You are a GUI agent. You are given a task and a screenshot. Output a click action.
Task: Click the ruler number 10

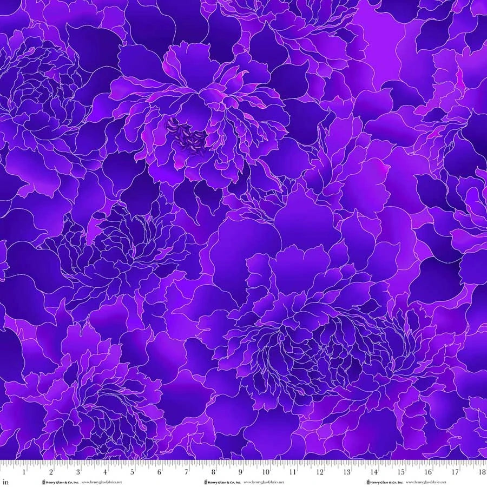(266, 472)
